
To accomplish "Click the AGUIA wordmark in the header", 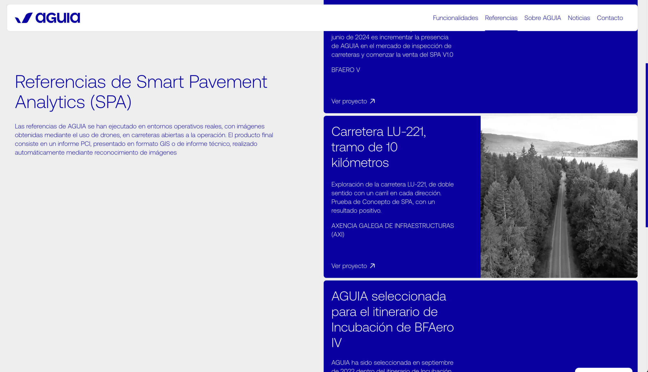I will (x=57, y=18).
